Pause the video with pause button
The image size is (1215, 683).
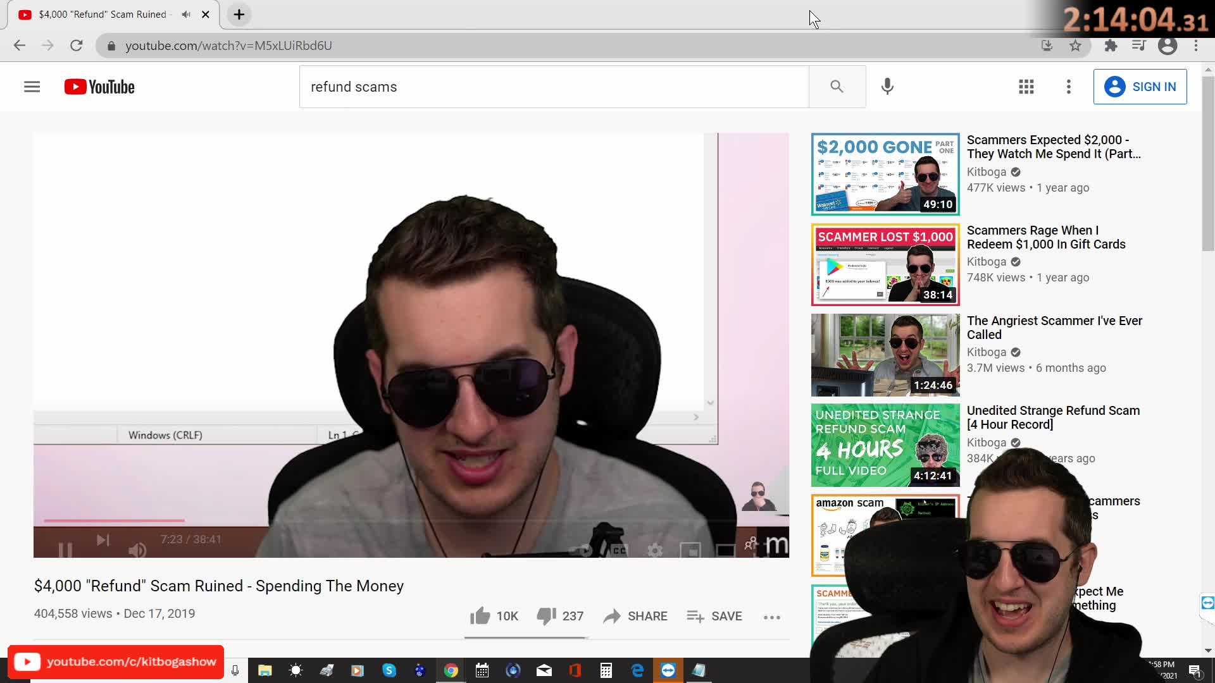65,550
